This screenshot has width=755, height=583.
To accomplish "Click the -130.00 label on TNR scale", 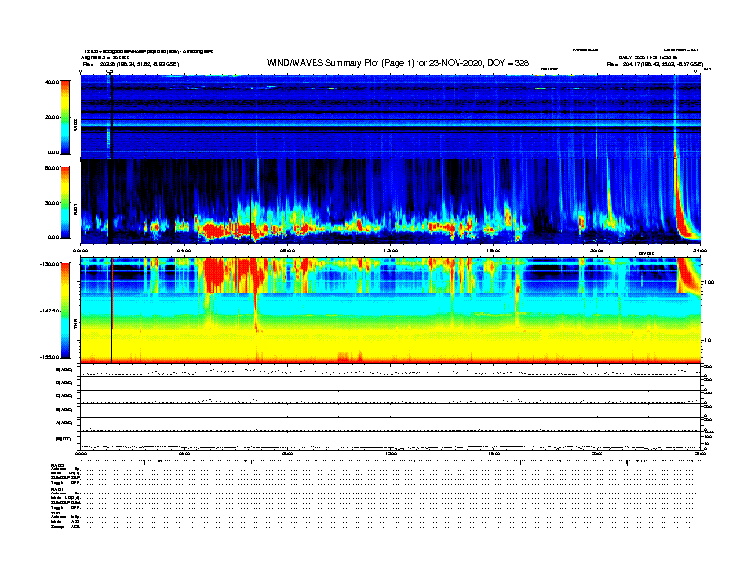I will [51, 264].
